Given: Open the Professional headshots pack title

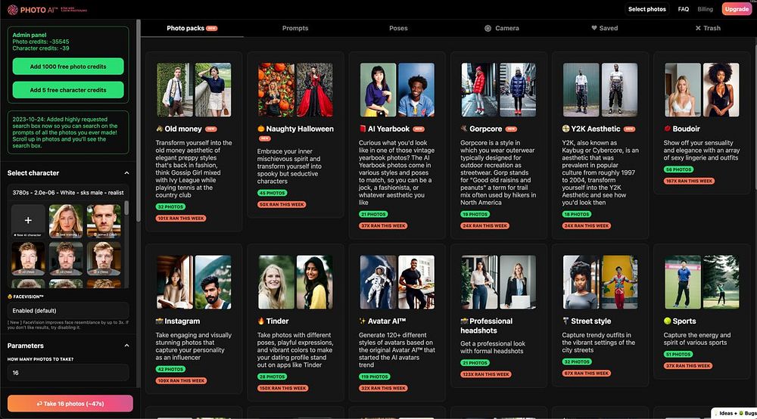Looking at the screenshot, I should point(487,326).
